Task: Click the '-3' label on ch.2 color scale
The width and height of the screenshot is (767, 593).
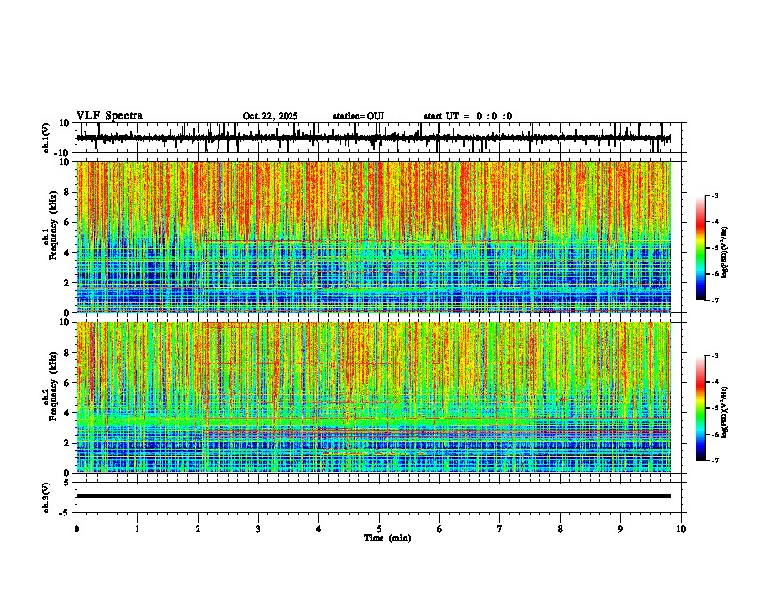Action: tap(715, 356)
